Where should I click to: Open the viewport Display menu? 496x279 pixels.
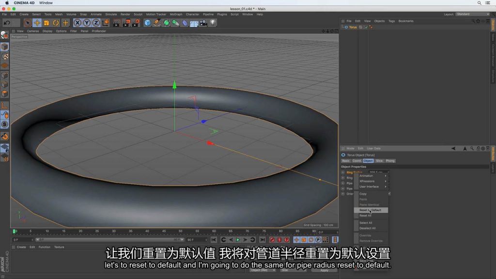click(x=47, y=31)
